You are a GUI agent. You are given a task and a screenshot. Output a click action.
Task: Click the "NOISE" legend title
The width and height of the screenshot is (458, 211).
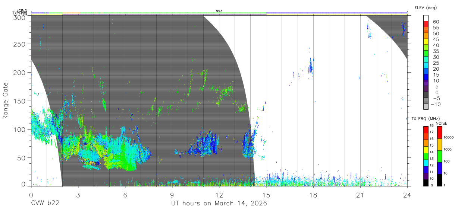[442, 124]
